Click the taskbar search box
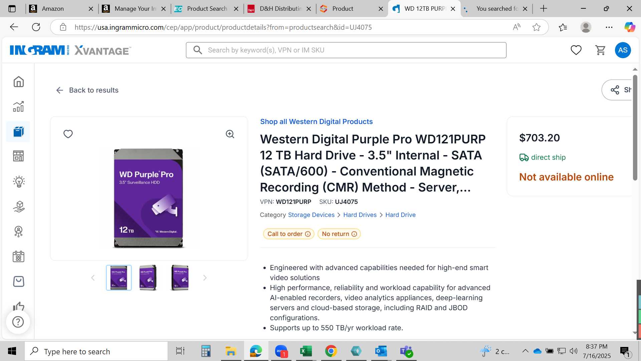 tap(96, 351)
